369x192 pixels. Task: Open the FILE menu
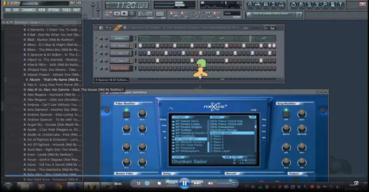(8, 10)
